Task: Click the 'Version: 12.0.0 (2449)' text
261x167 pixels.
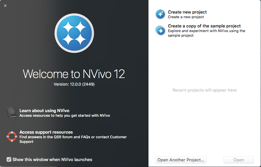Action: [x=74, y=84]
